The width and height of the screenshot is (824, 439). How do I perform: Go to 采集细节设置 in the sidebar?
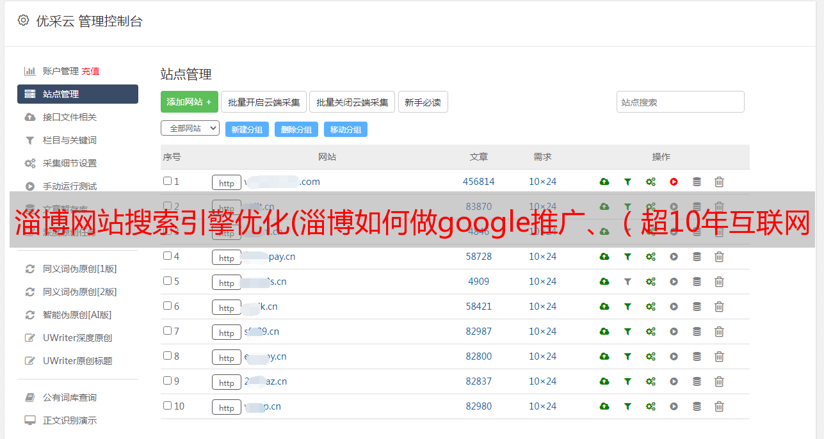click(69, 163)
